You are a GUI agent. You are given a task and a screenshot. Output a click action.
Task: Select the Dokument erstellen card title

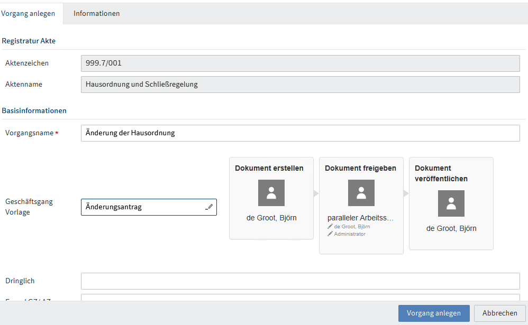pos(269,168)
